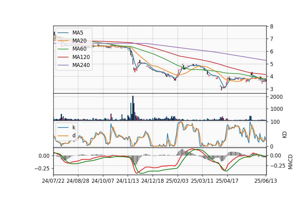
Task: Click the MACD axis label
Action: [290, 162]
